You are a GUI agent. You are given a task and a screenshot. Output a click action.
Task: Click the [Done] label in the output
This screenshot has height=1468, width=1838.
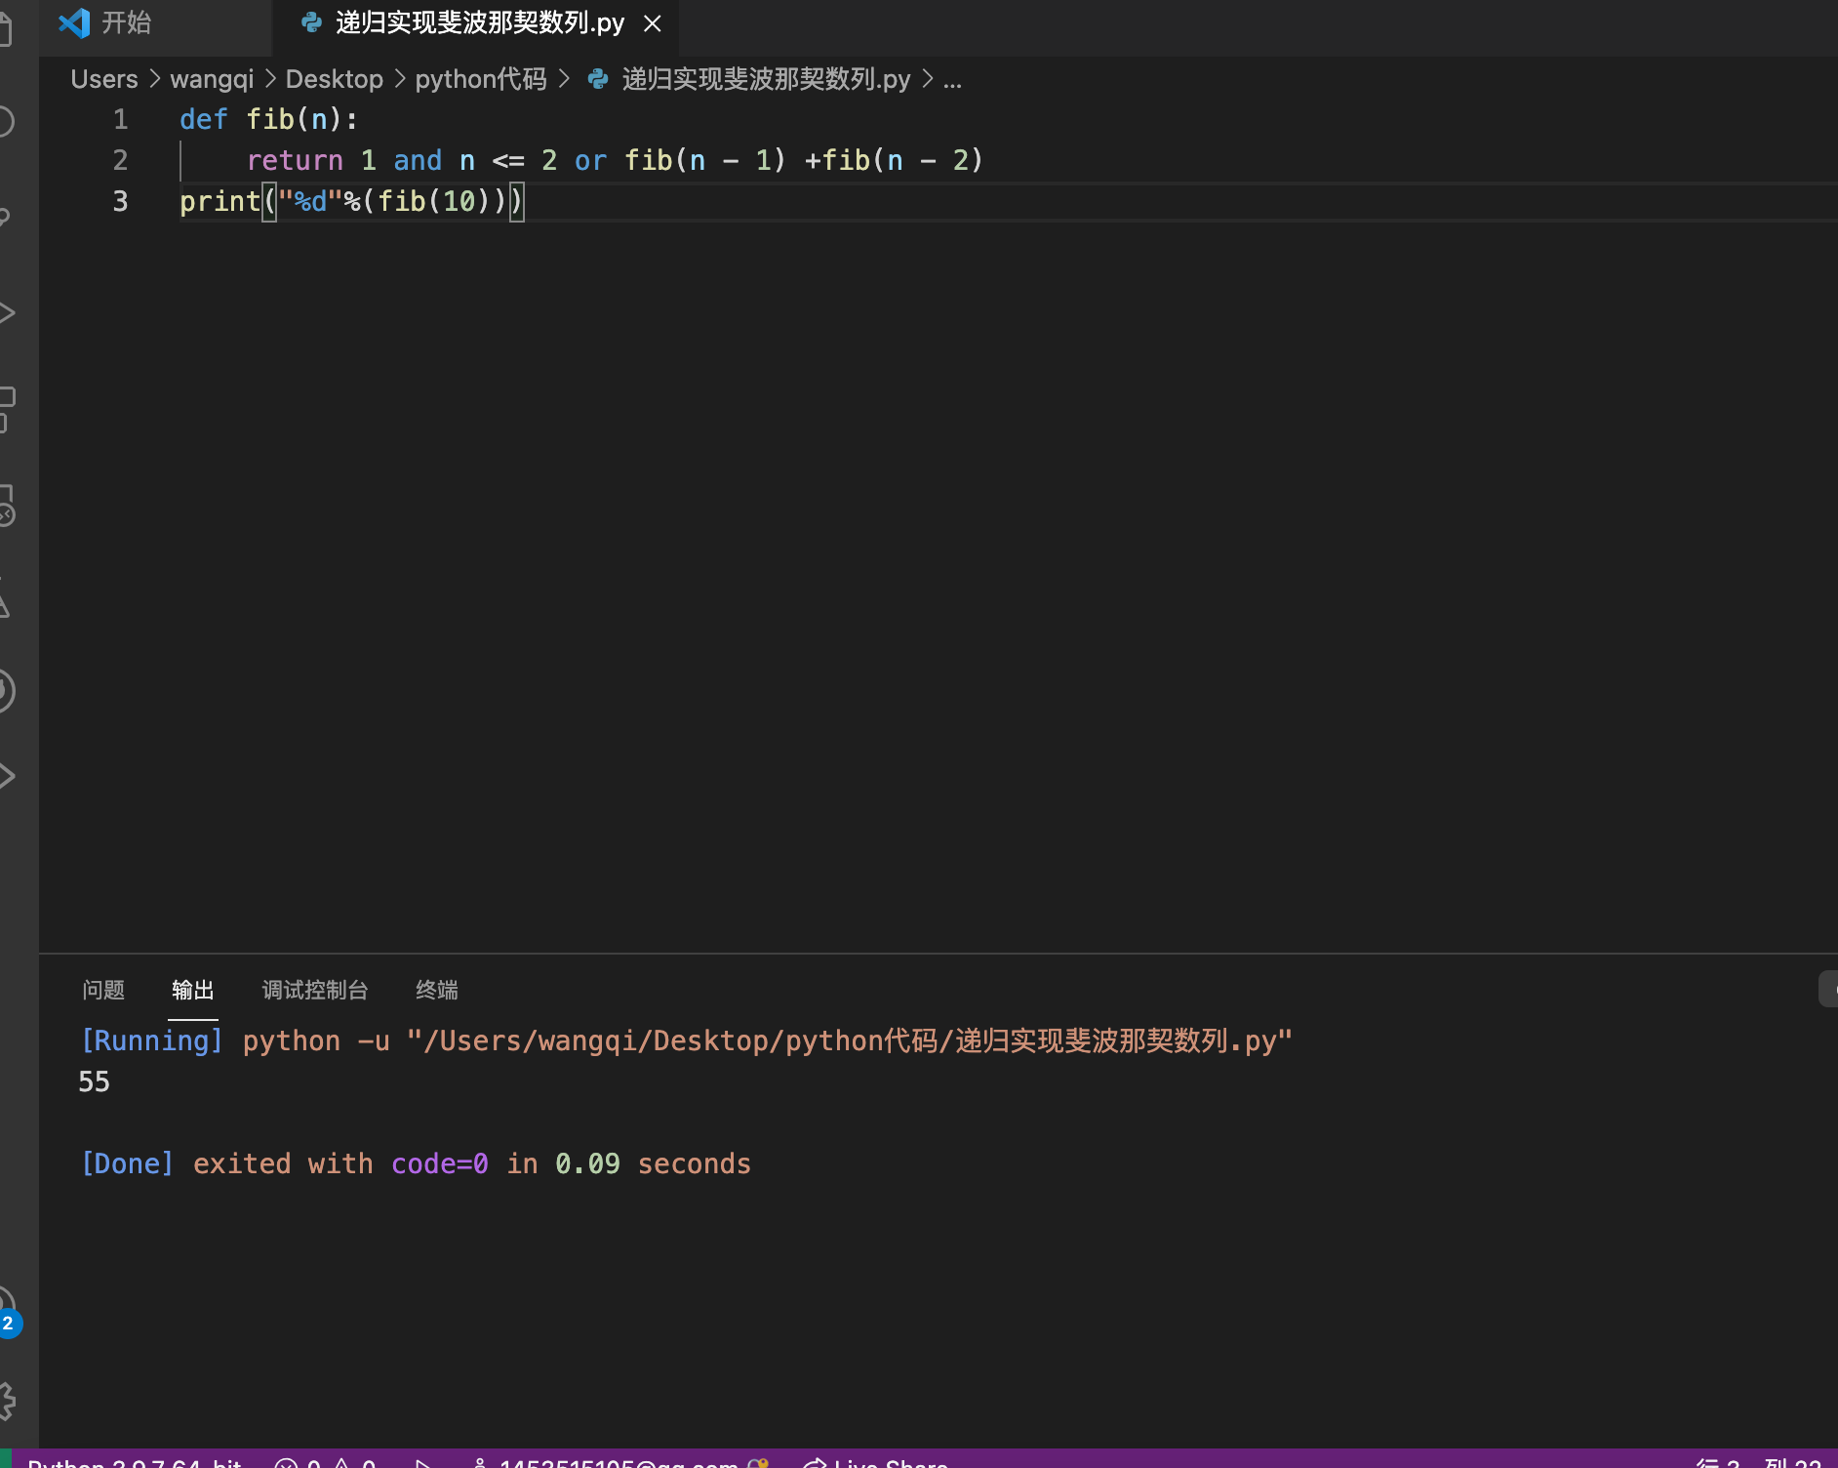128,1163
